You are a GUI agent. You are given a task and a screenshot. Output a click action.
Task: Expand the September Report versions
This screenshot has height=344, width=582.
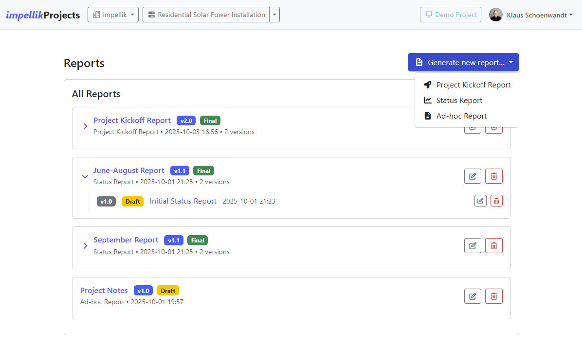tap(85, 246)
